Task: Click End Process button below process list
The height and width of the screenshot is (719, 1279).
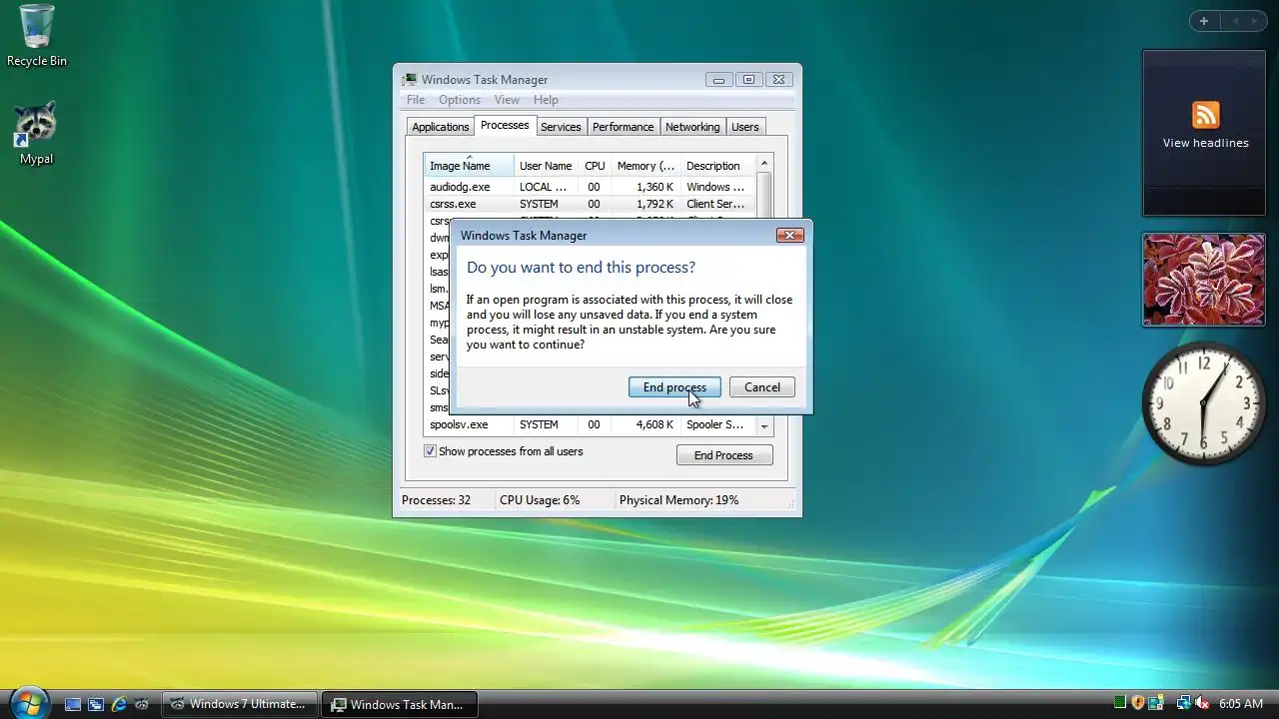Action: click(x=723, y=455)
